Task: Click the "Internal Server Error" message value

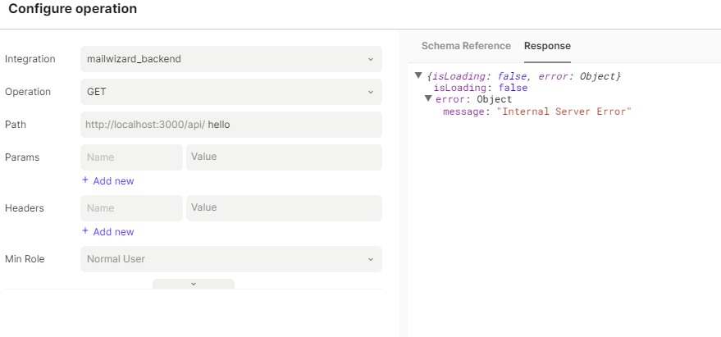Action: pyautogui.click(x=564, y=112)
